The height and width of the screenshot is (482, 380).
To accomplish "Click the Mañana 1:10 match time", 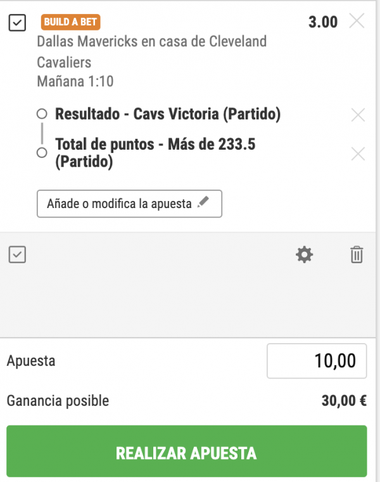I will (75, 81).
